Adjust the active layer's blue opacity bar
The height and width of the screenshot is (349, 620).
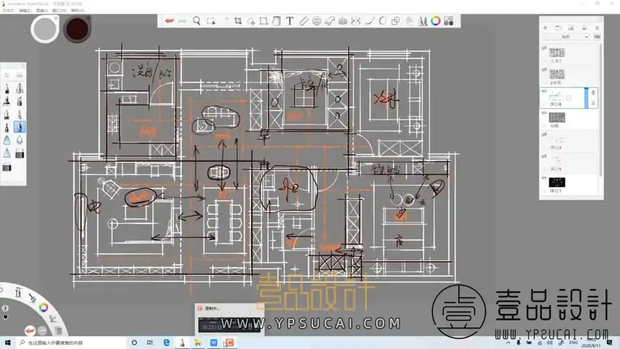(586, 98)
